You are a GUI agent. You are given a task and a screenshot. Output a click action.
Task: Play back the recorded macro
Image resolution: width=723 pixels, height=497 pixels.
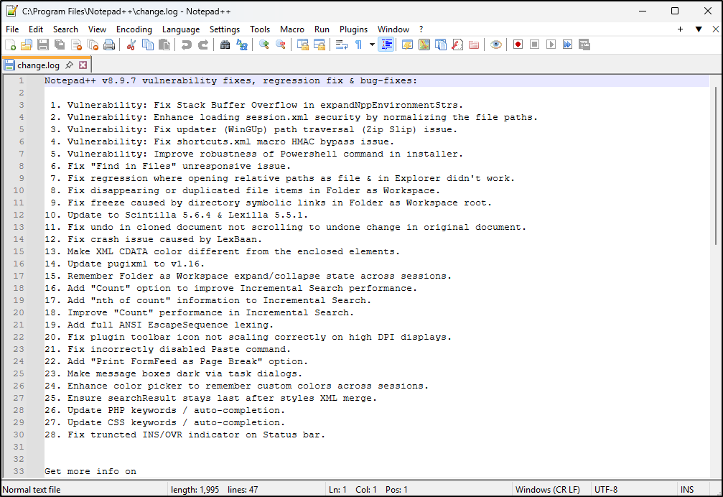551,45
